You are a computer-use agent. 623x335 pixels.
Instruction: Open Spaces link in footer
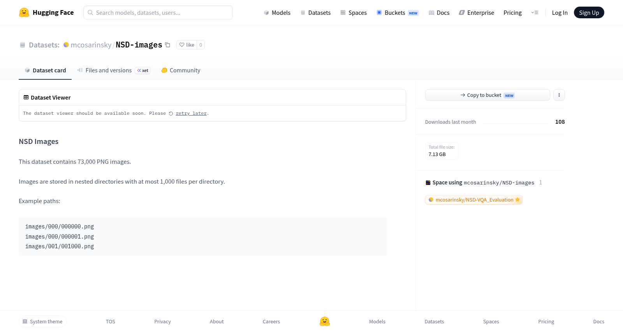click(x=491, y=321)
